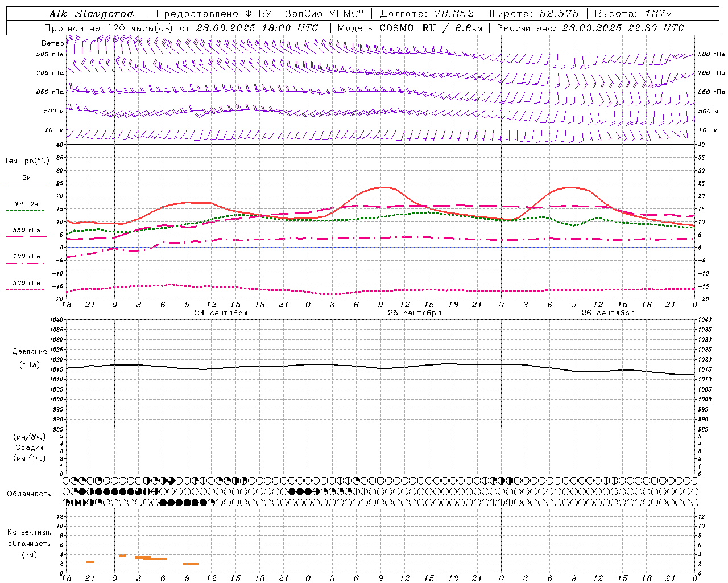
Task: Click the 'Осадки' precipitation label
Action: pos(30,447)
